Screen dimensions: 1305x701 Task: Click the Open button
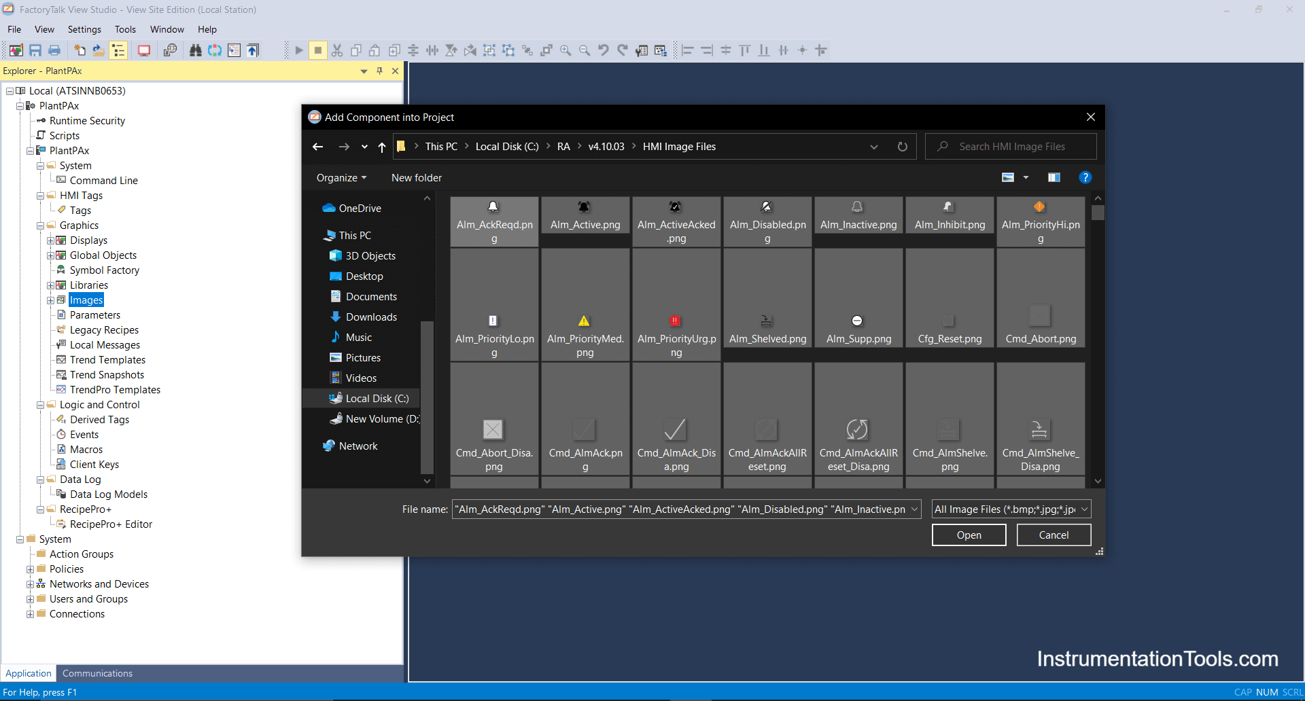[969, 535]
